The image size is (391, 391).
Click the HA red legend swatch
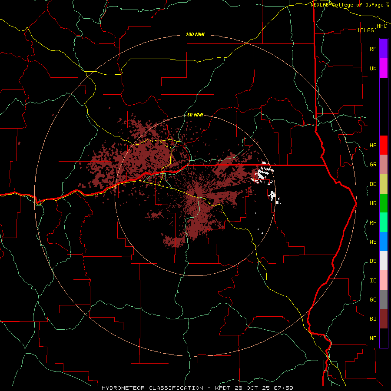point(384,145)
